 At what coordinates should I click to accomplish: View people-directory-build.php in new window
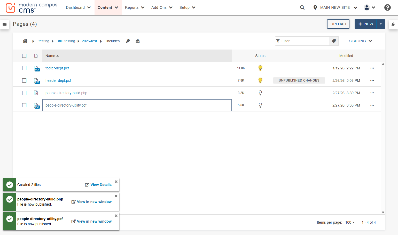92,202
